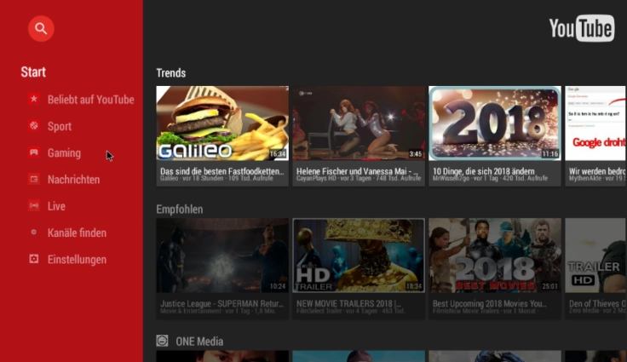Viewport: 627px width, 362px height.
Task: Open Beliebt auf YouTube menu item
Action: point(91,100)
